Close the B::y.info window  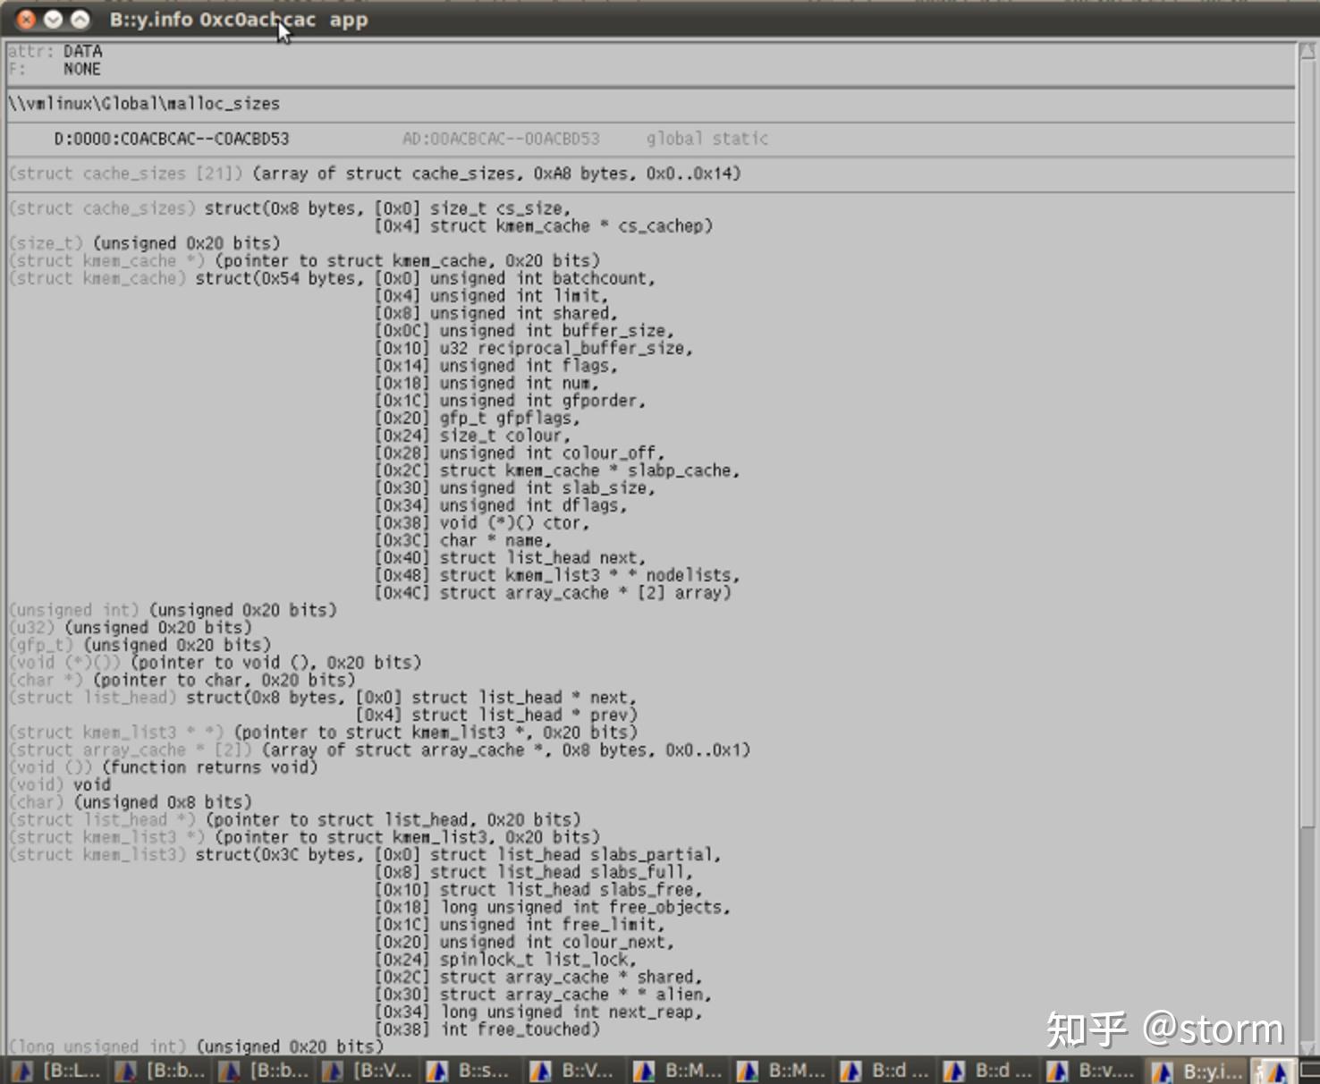pos(27,19)
